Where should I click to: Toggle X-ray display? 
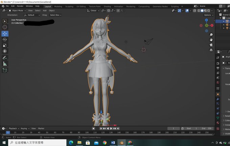[194, 11]
